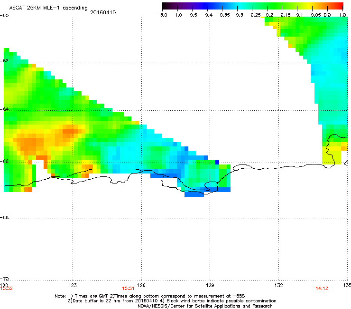This screenshot has height=309, width=351.
Task: Click the NOAA/NESDIS credit line
Action: tap(205, 306)
